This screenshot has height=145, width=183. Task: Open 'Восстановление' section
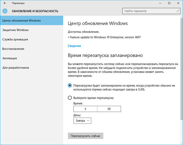click(31, 49)
